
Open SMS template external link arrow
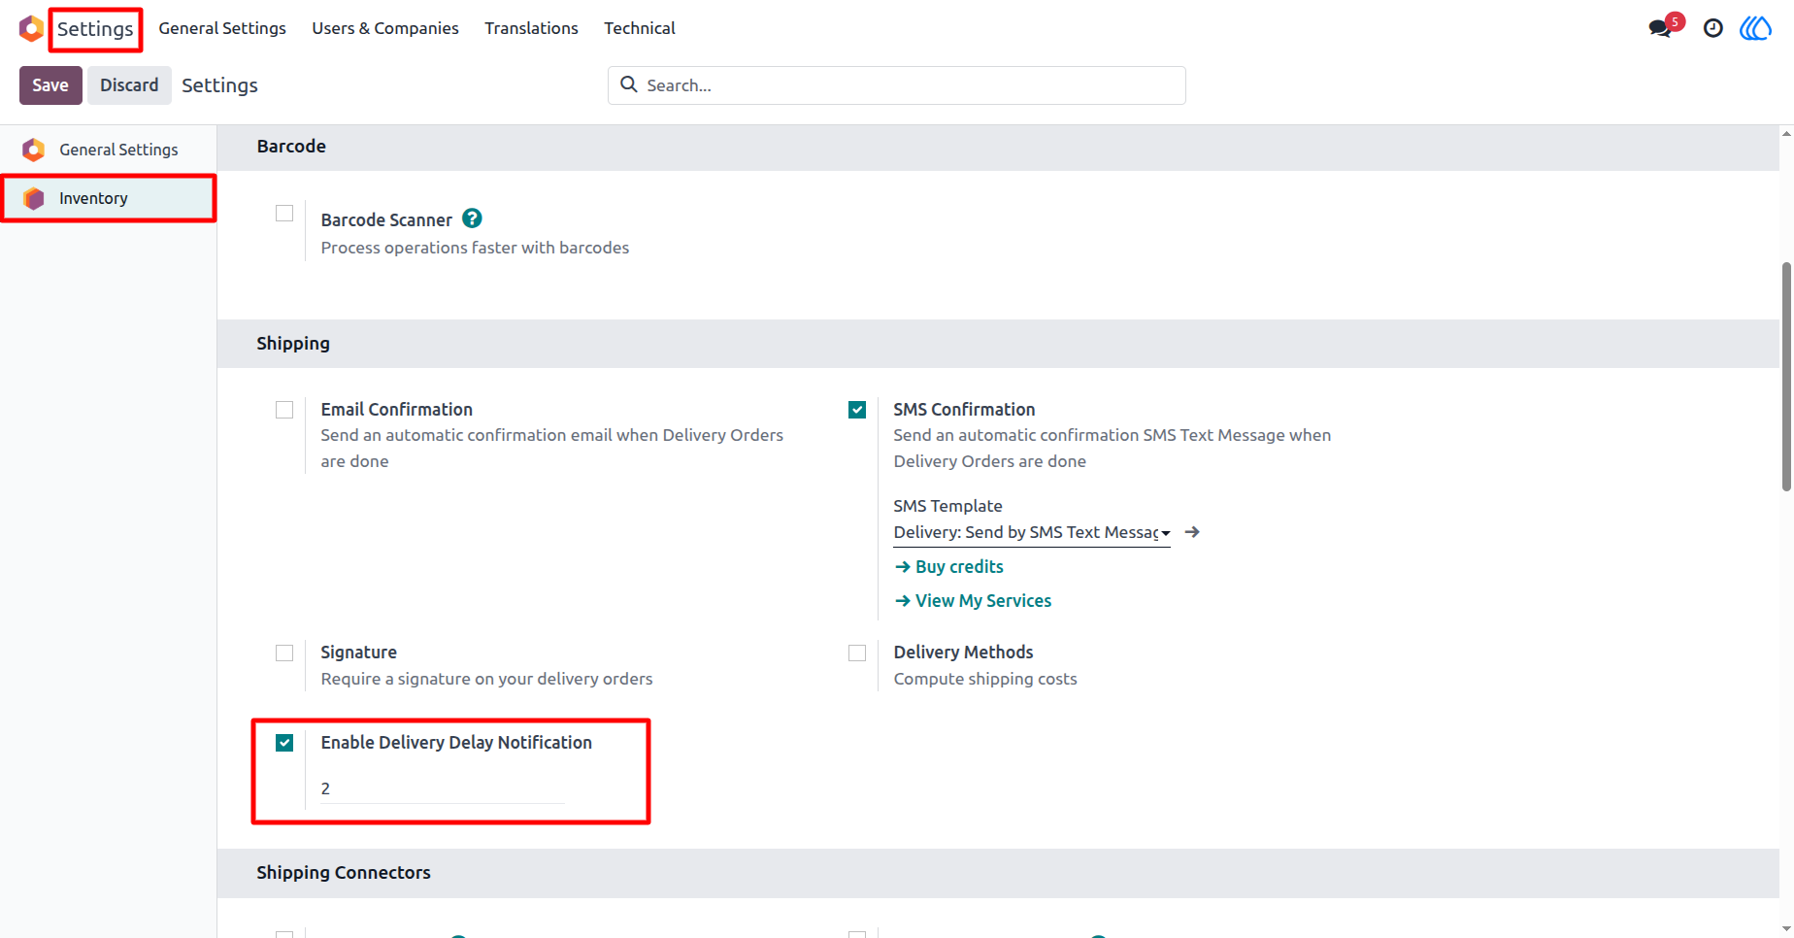pos(1192,532)
